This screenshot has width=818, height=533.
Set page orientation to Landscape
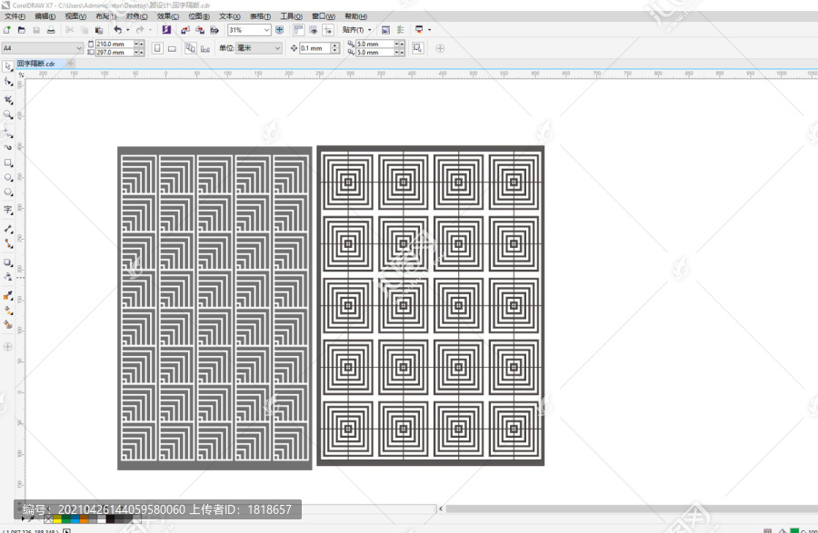[172, 48]
